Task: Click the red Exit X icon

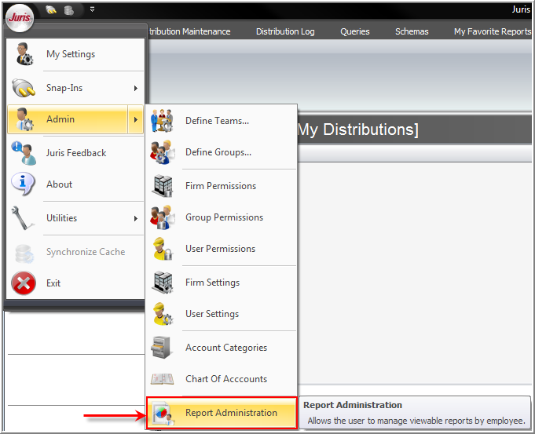Action: point(24,283)
